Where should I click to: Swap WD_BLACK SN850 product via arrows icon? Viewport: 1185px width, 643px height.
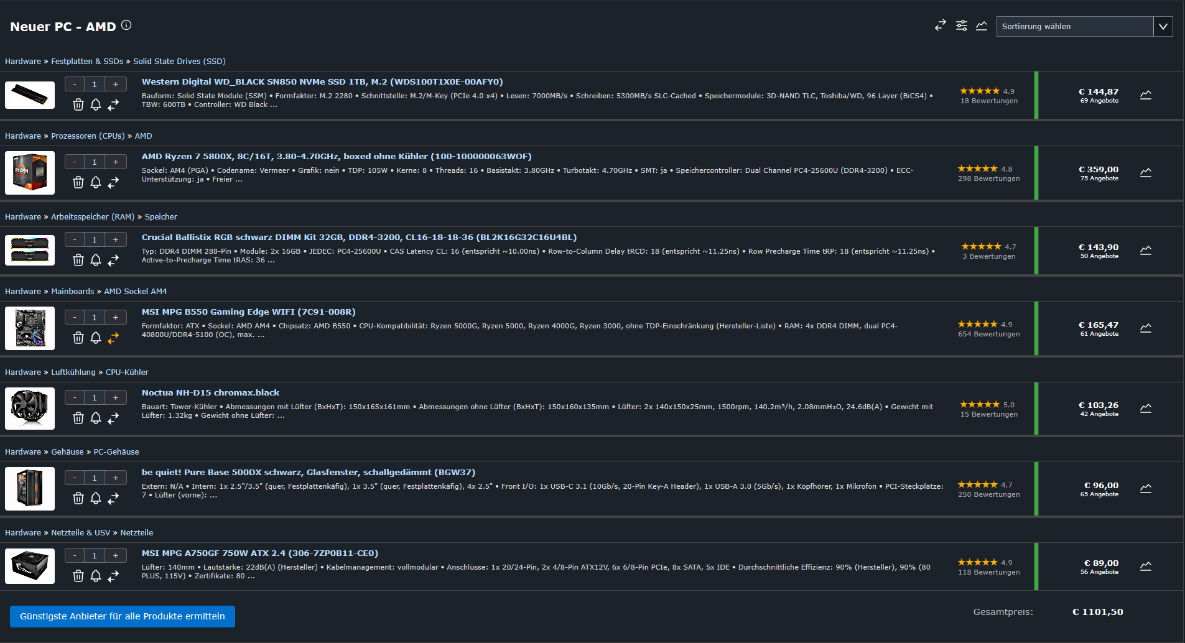113,105
